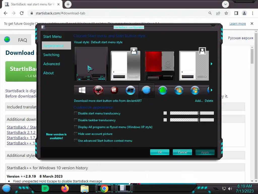Toggle Chrome side panel
Screen dimensions: 258x194
(x=236, y=13)
